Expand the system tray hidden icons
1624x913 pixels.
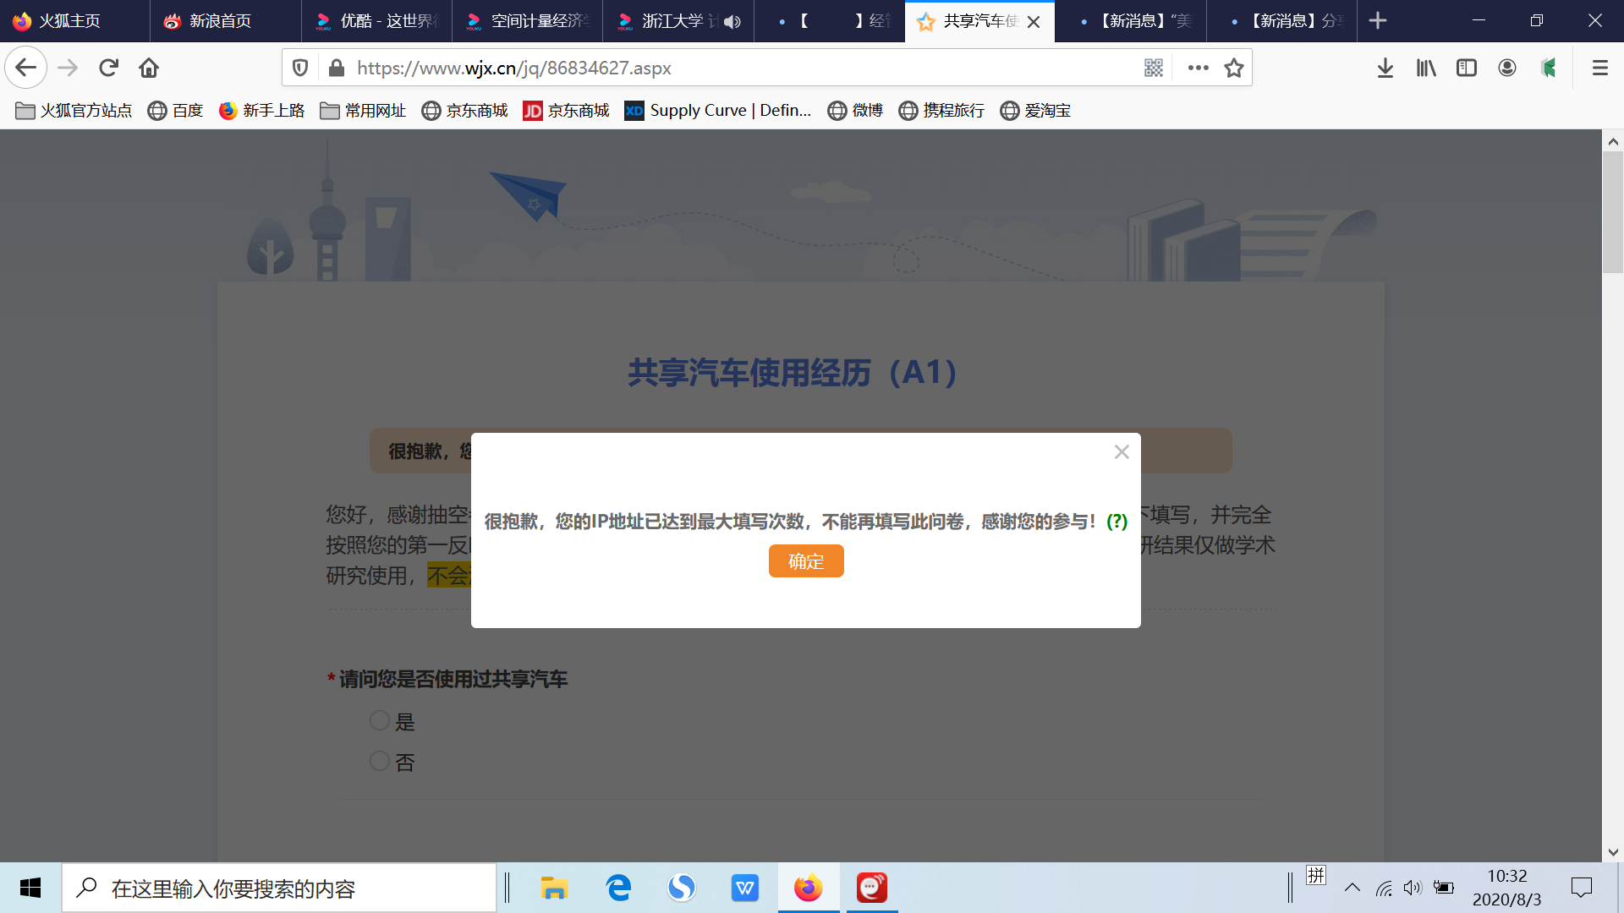(x=1352, y=888)
